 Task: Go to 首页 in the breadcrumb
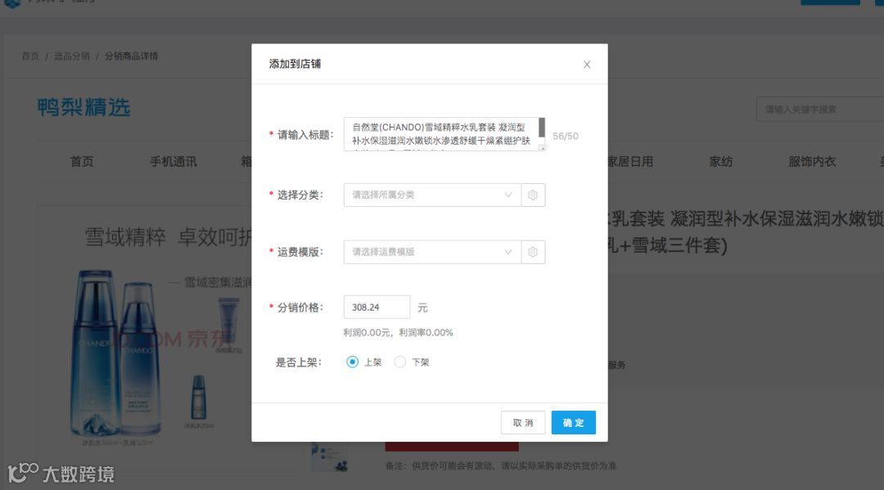30,56
